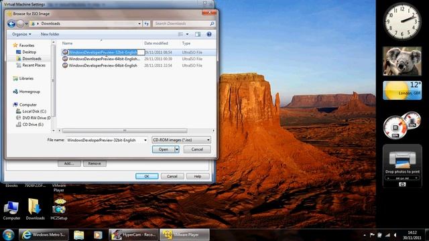Open recent pages dropdown next to forward arrow

coord(26,24)
